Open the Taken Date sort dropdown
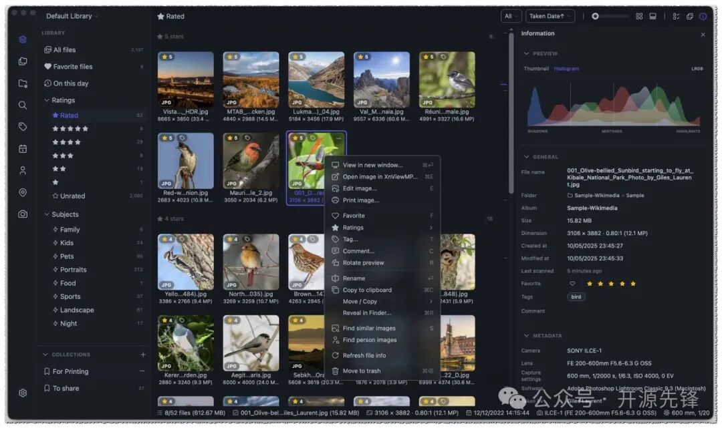The height and width of the screenshot is (428, 722). coord(550,16)
